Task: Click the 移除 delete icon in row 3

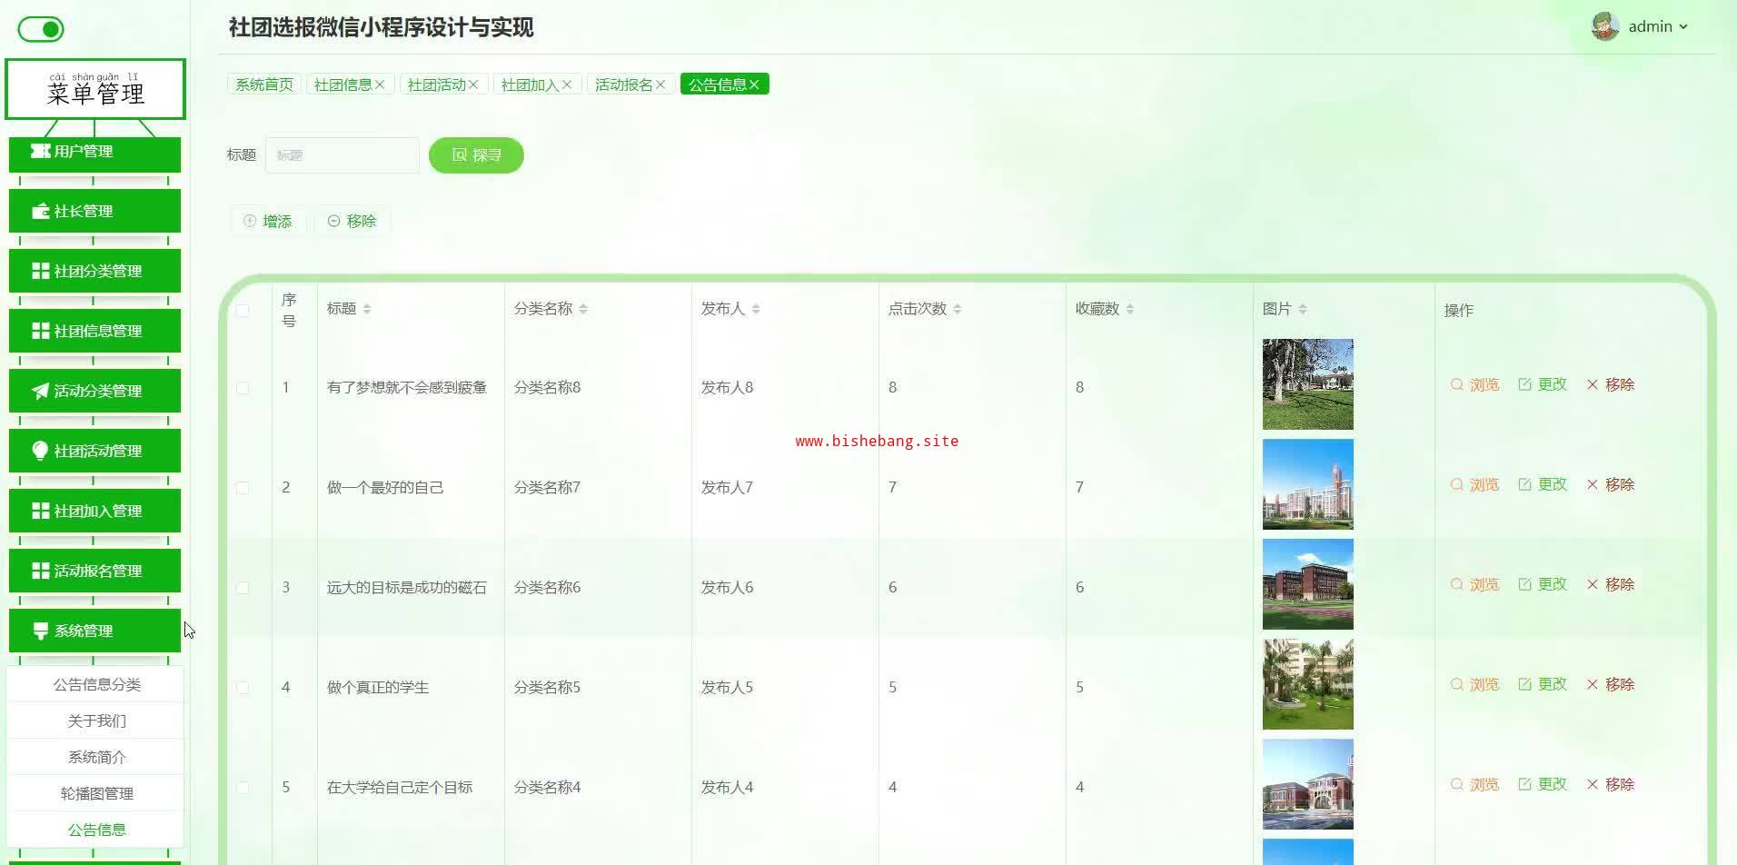Action: click(x=1593, y=584)
